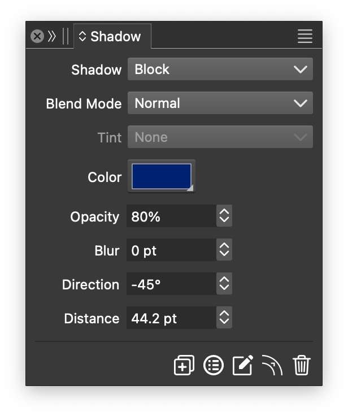Close the Shadow panel
Viewport: 348px width, 416px height.
(x=37, y=37)
